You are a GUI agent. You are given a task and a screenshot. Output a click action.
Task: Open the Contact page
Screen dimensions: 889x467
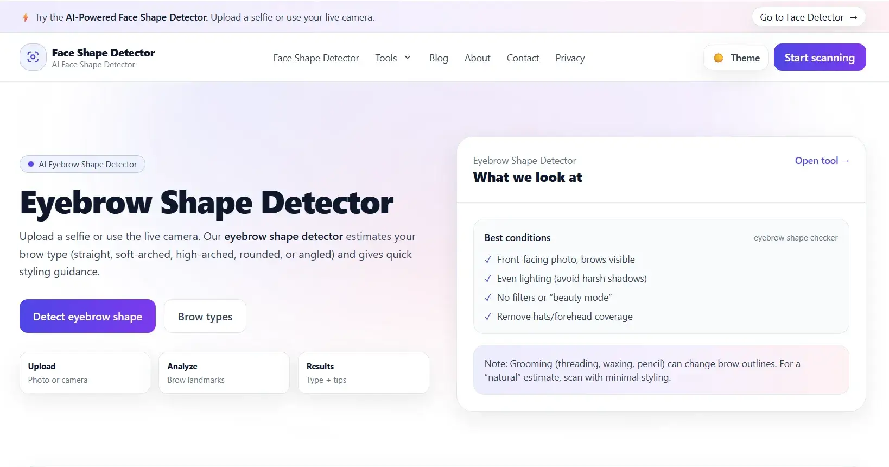(x=523, y=58)
